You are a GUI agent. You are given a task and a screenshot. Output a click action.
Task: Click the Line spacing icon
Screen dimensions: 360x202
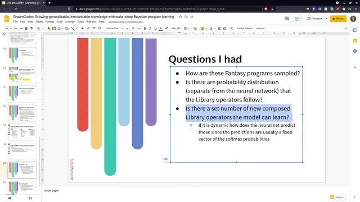point(195,29)
